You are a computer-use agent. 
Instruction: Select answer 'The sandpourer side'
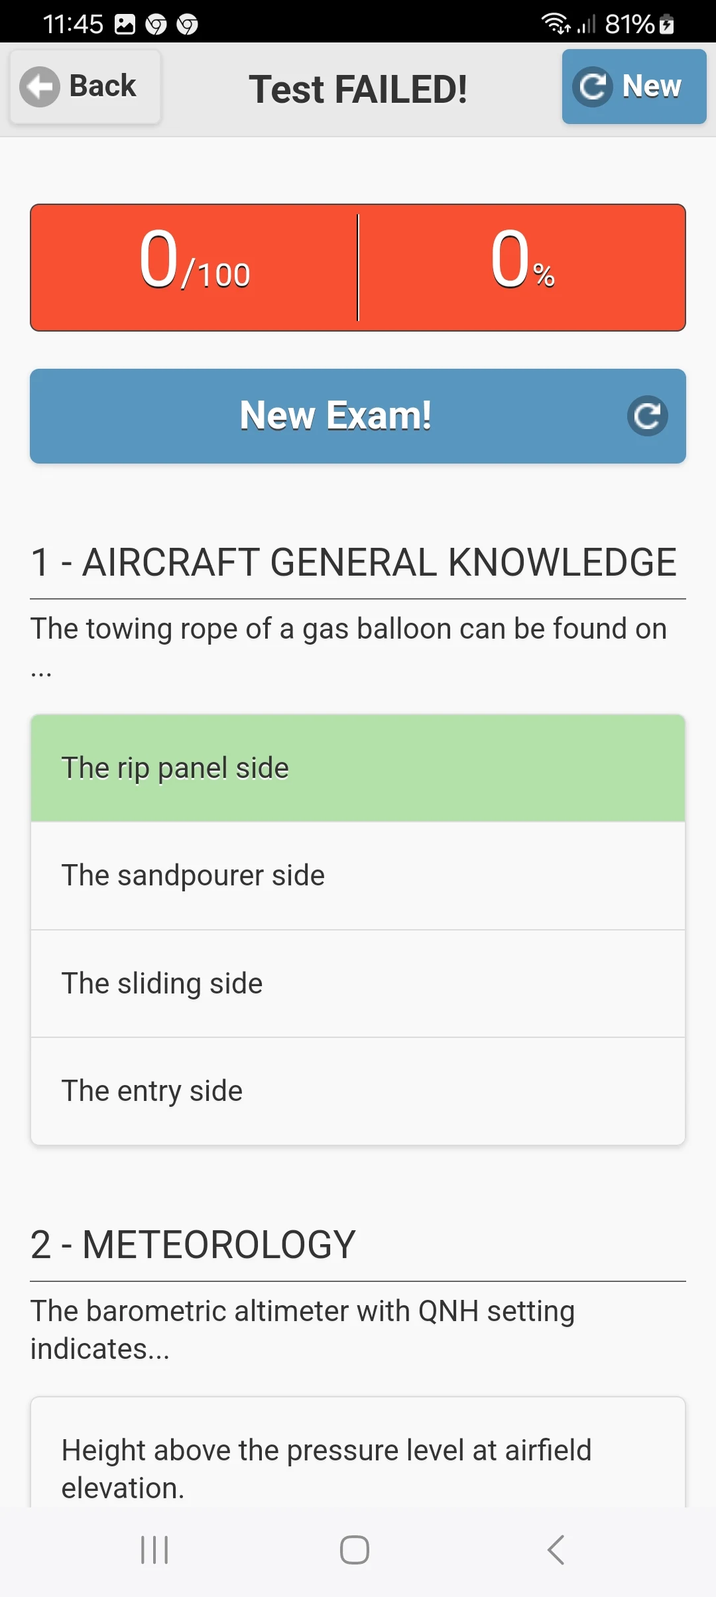(358, 875)
